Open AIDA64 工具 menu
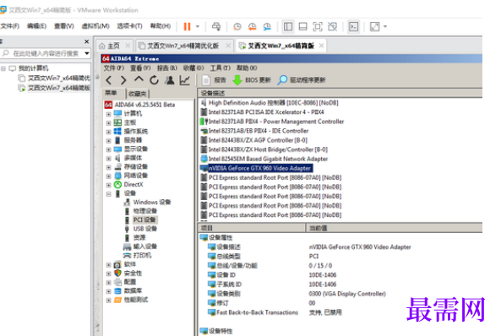 (x=220, y=68)
